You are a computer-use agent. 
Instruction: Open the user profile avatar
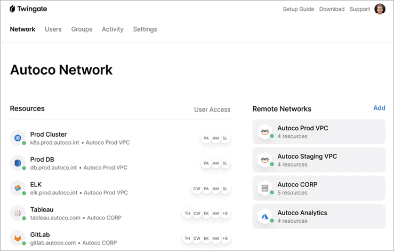(x=380, y=9)
